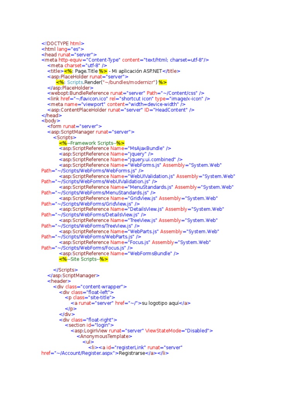Click the section id="login" line
Viewport: 297px width, 396px height.
pyautogui.click(x=89, y=325)
